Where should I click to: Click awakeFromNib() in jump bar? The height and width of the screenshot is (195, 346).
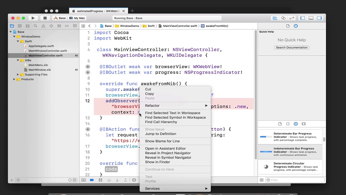pyautogui.click(x=215, y=26)
